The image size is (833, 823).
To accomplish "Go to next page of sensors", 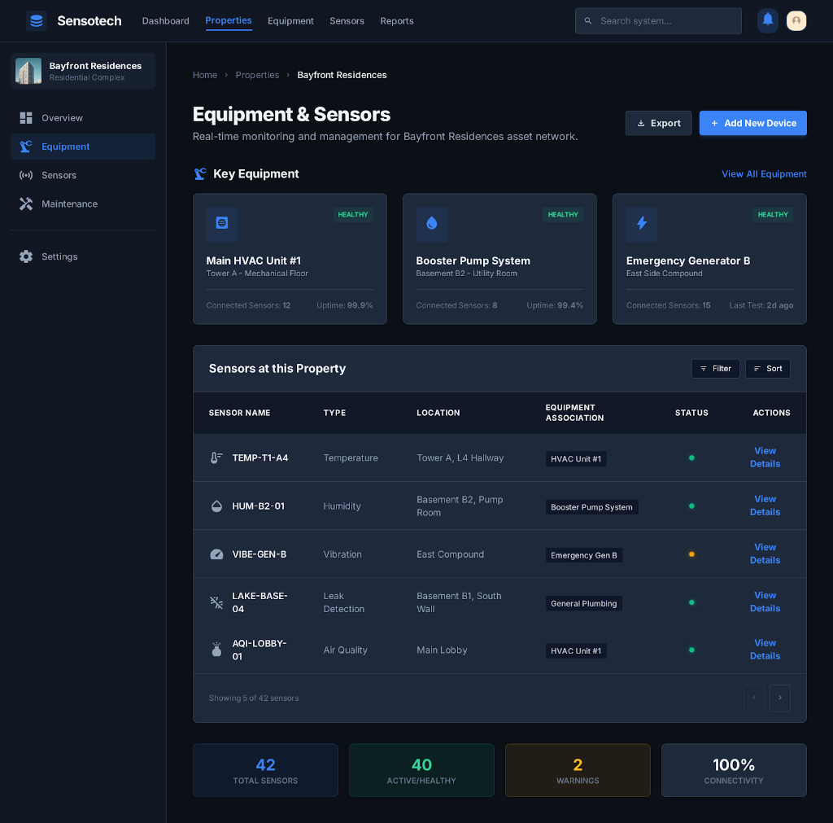I will coord(780,698).
